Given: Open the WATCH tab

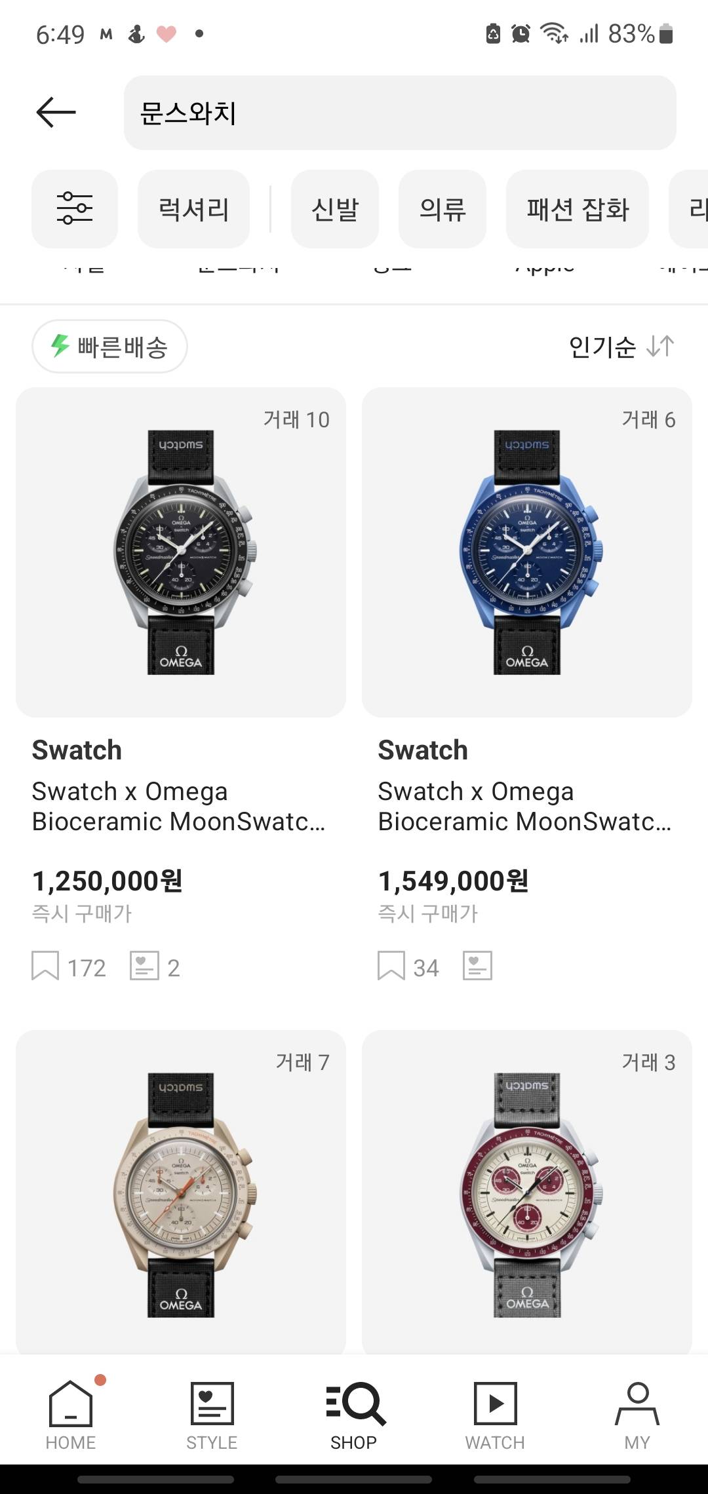Looking at the screenshot, I should (x=495, y=1414).
